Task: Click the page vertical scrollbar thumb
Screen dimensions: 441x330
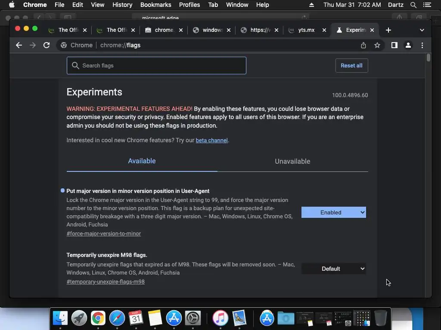Action: click(x=428, y=58)
